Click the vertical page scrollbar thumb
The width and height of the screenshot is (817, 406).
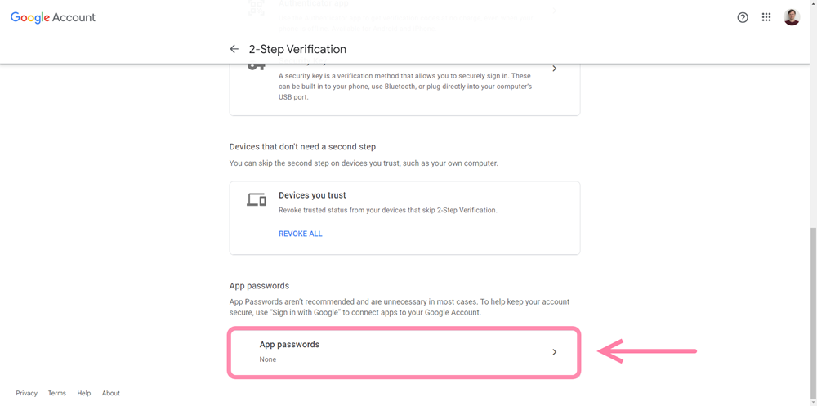pos(813,312)
